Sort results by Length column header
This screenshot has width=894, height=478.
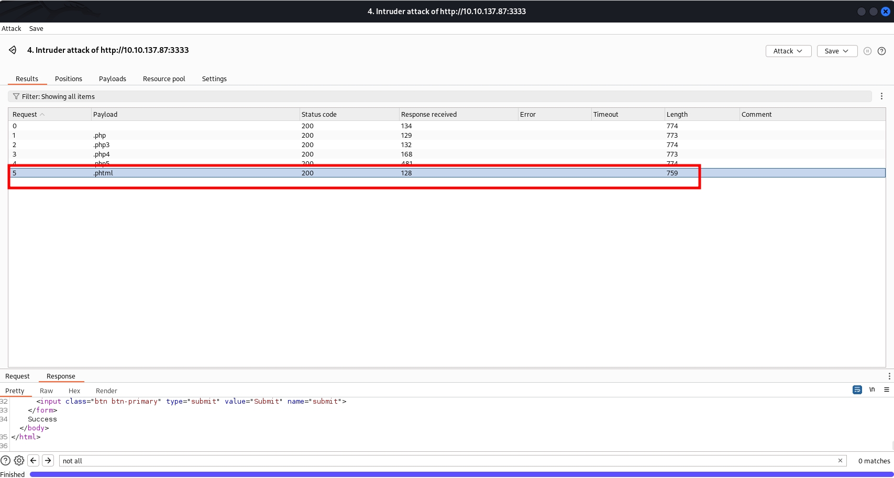pyautogui.click(x=677, y=115)
